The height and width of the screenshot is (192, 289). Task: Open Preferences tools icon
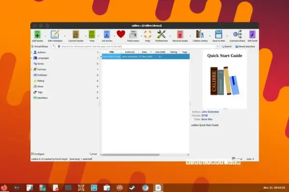(161, 35)
